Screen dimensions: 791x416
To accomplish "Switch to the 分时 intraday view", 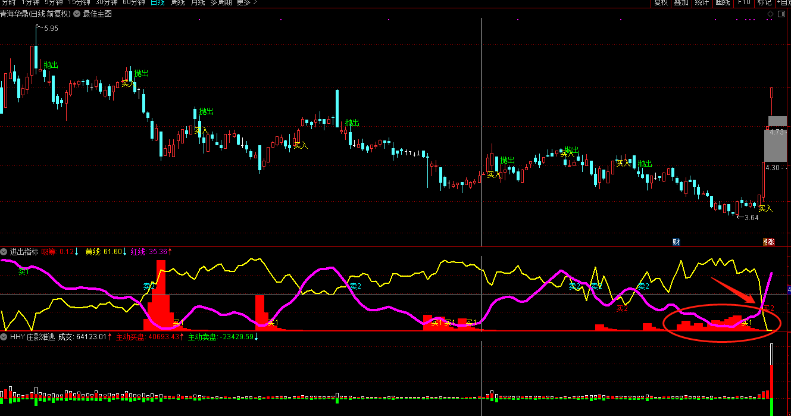I will point(8,2).
